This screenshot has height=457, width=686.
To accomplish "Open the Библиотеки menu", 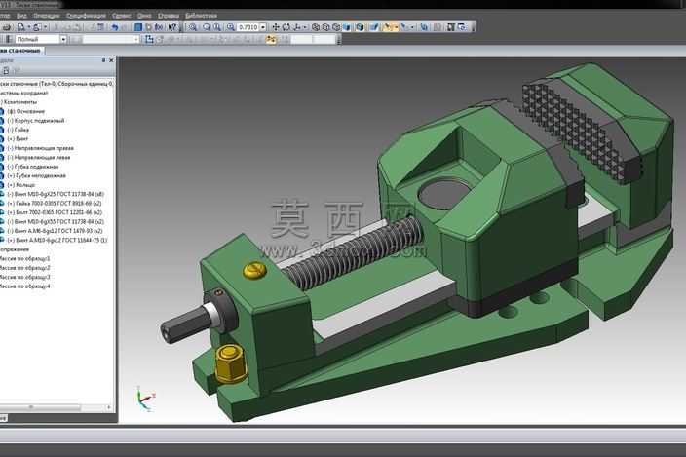I will [201, 16].
